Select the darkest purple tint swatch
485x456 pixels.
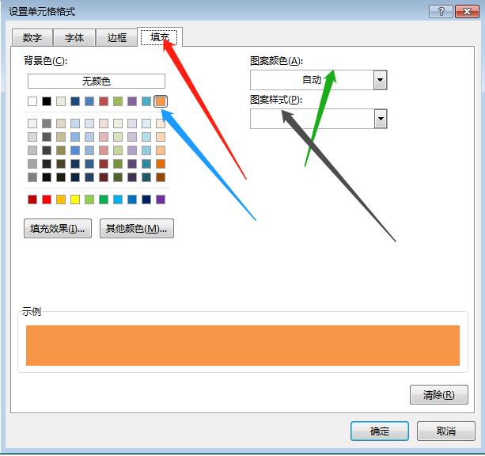tap(132, 177)
